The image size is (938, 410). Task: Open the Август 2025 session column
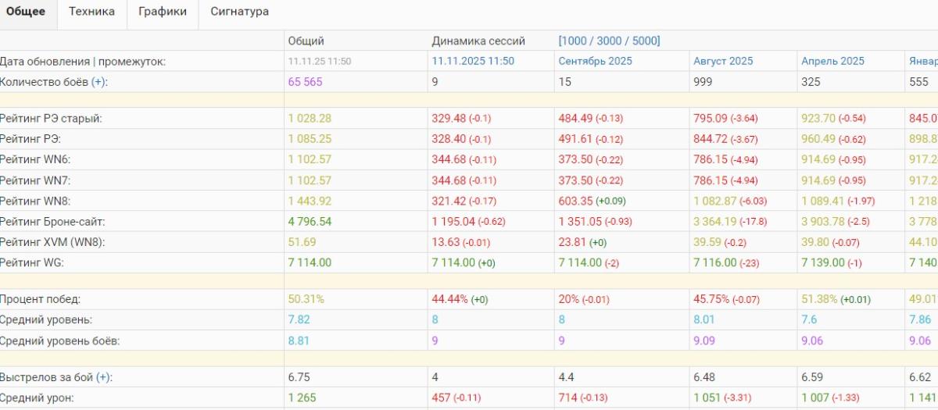click(723, 61)
